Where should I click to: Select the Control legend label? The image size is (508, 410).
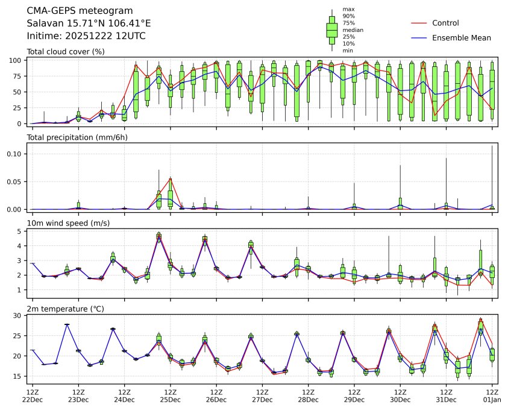point(445,23)
